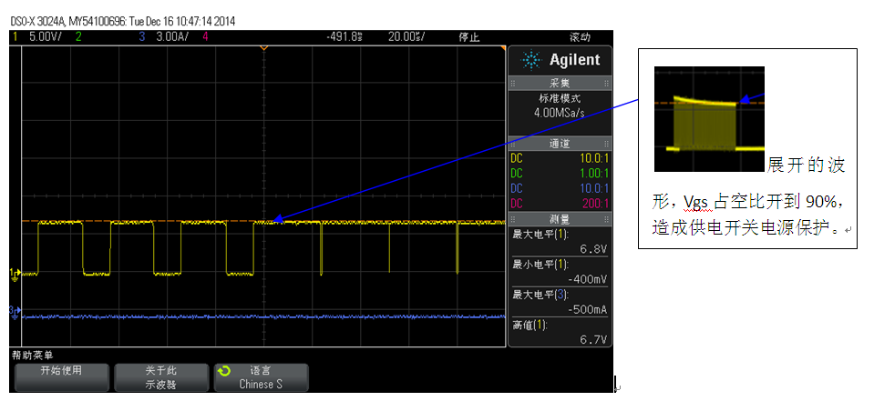The height and width of the screenshot is (401, 874).
Task: Click channel 1 yellow ground level marker
Action: 15,273
